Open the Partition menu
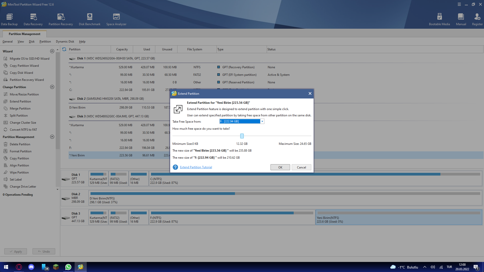 tap(45, 42)
